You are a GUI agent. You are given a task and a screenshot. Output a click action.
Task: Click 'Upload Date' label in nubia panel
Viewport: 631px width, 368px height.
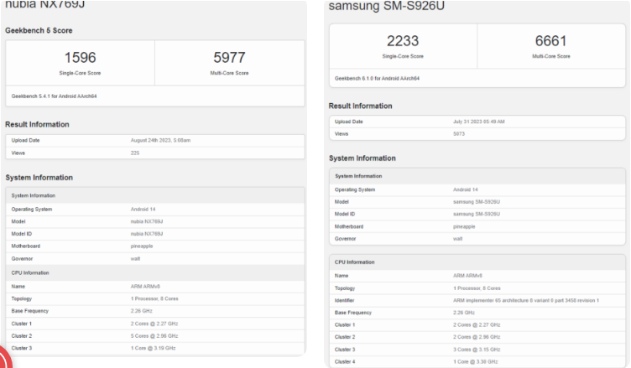[x=25, y=140]
